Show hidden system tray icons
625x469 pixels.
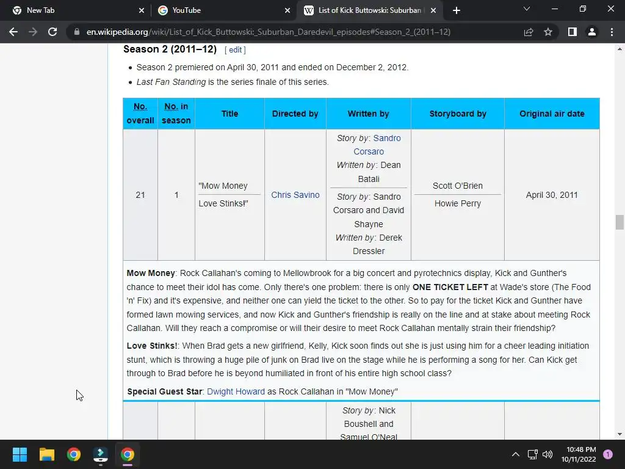(x=515, y=454)
